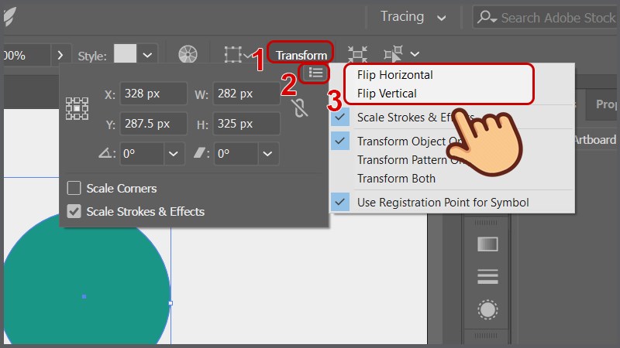Click the Recolor Artwork wheel icon

coord(188,54)
